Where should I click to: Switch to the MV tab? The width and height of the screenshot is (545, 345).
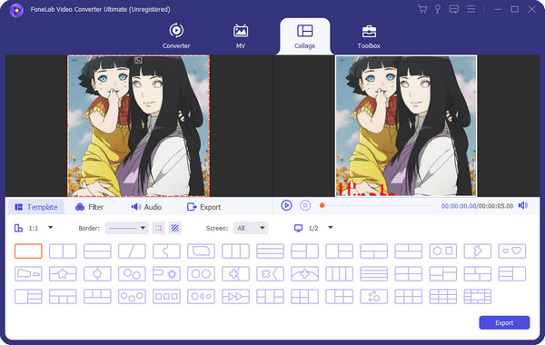(241, 36)
